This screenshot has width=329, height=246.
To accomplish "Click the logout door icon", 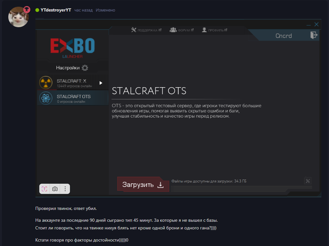I will click(x=314, y=35).
